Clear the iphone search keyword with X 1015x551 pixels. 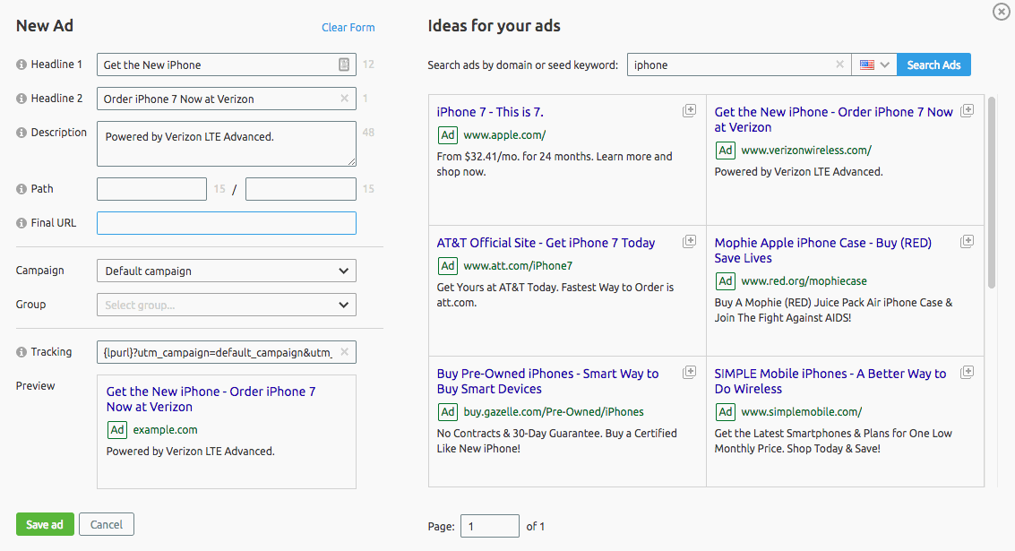click(839, 65)
